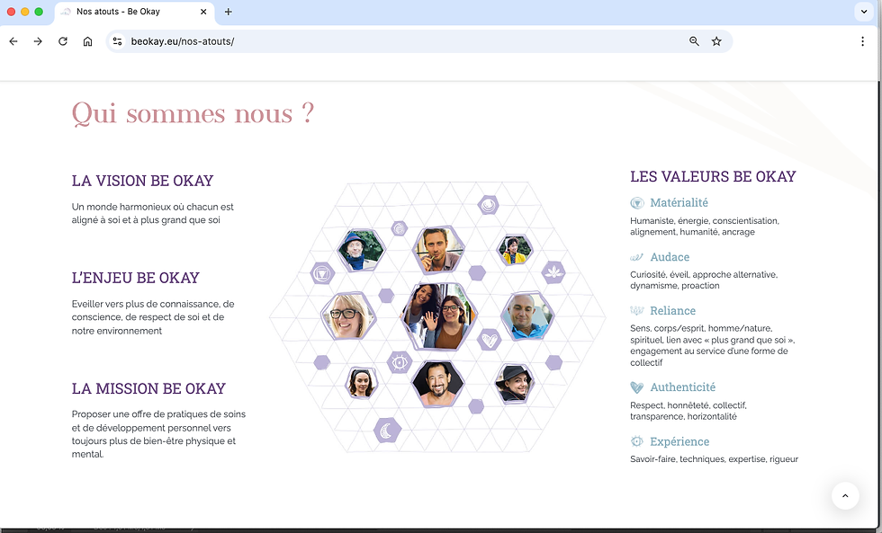Close the Nos atouts tab
The height and width of the screenshot is (533, 882).
coord(203,12)
